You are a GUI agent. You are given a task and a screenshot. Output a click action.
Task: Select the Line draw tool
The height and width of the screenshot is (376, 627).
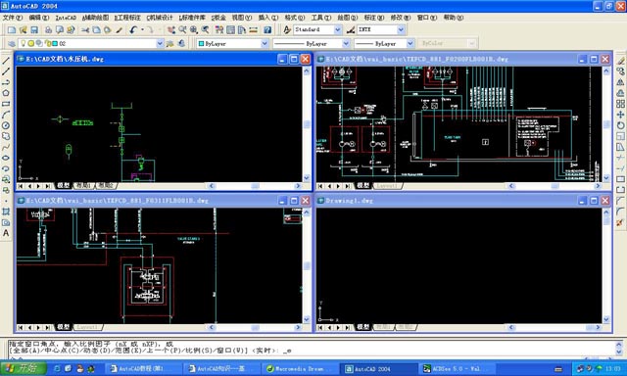pos(6,61)
